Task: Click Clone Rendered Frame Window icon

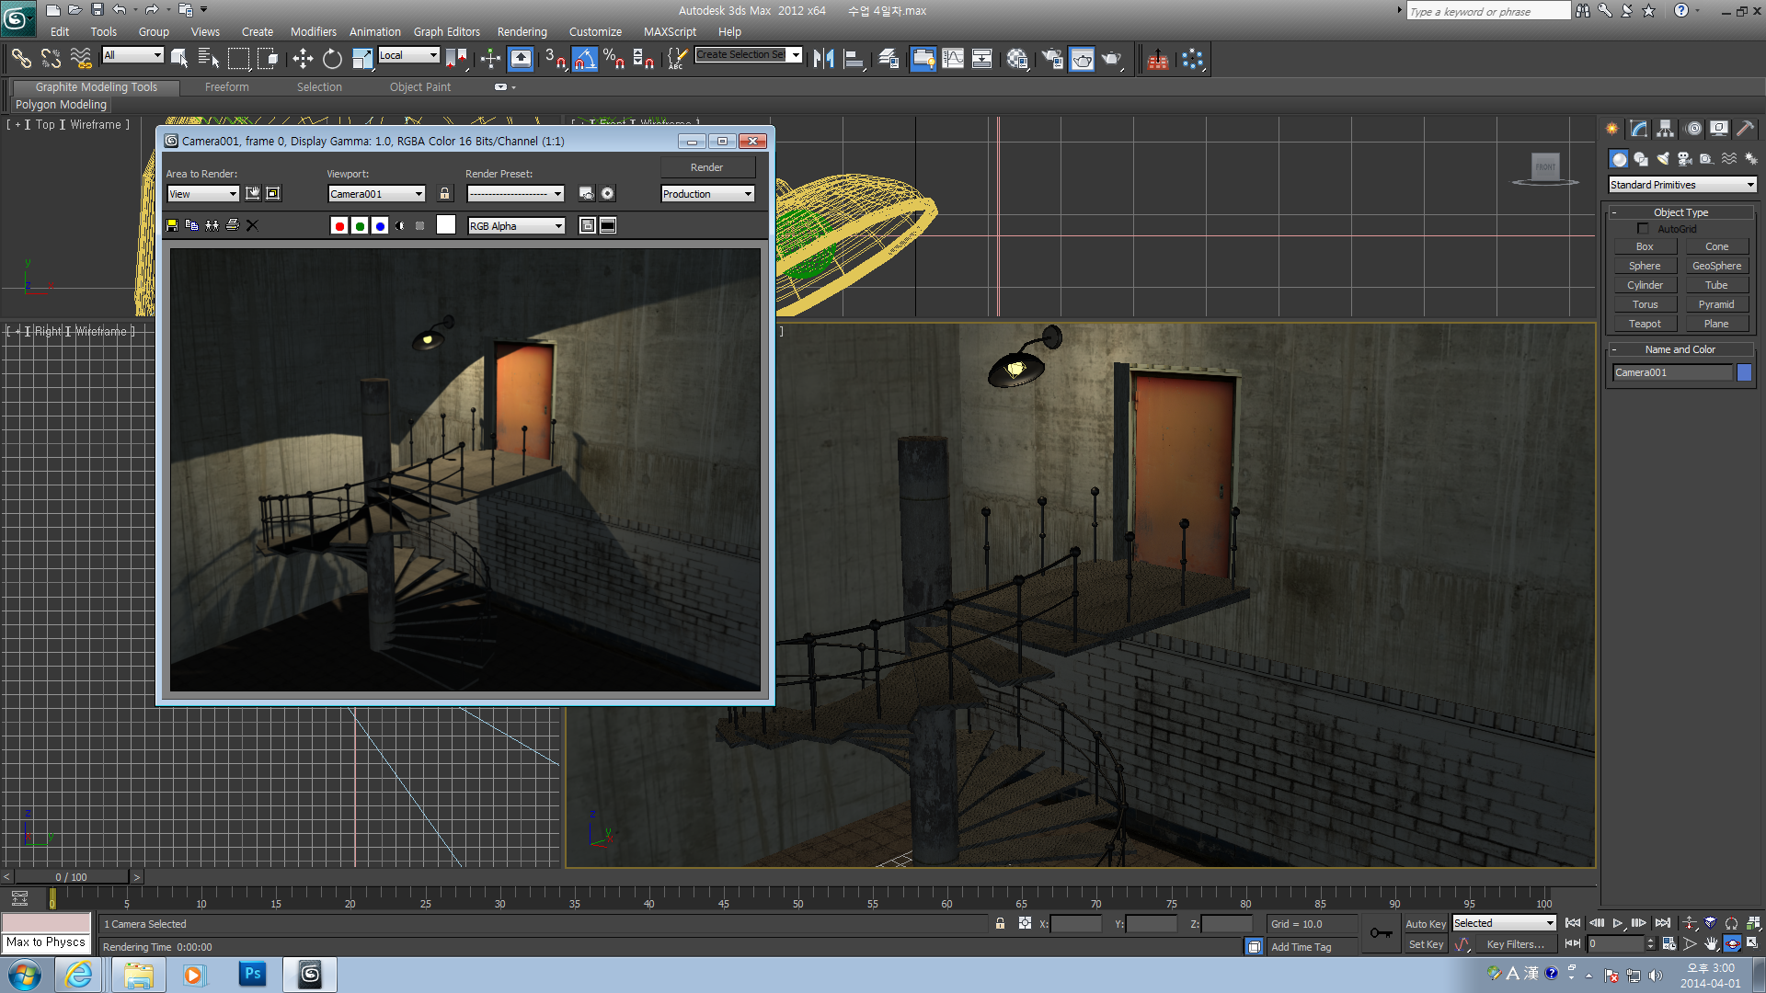Action: tap(212, 225)
